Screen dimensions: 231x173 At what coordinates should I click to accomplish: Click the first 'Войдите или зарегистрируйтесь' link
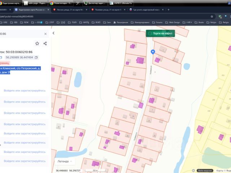(25, 90)
